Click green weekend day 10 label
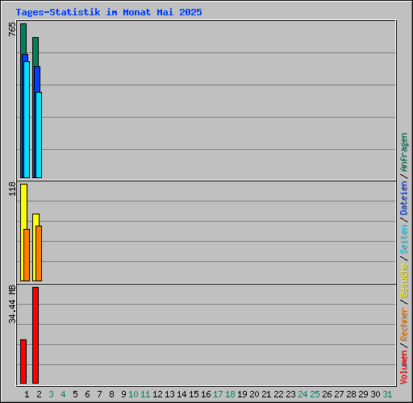This screenshot has height=403, width=413. pyautogui.click(x=133, y=394)
